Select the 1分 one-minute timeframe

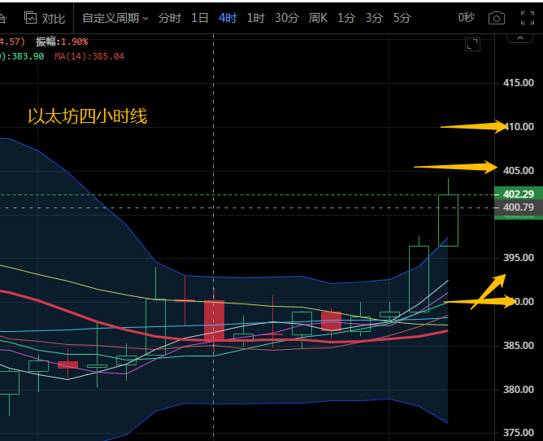(x=346, y=18)
